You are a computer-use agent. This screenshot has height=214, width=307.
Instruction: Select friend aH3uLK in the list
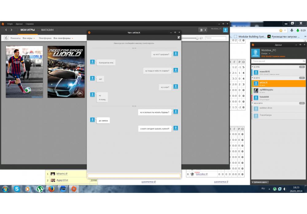click(279, 83)
